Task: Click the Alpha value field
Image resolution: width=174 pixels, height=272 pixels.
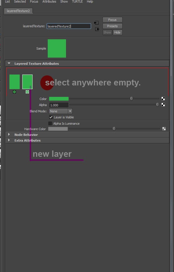Action: pos(59,105)
